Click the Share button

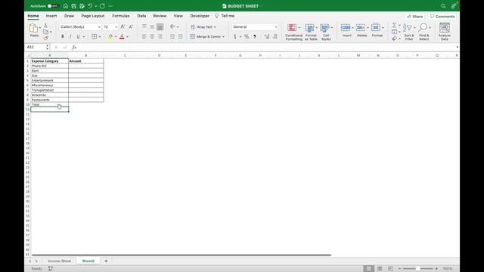pos(415,17)
